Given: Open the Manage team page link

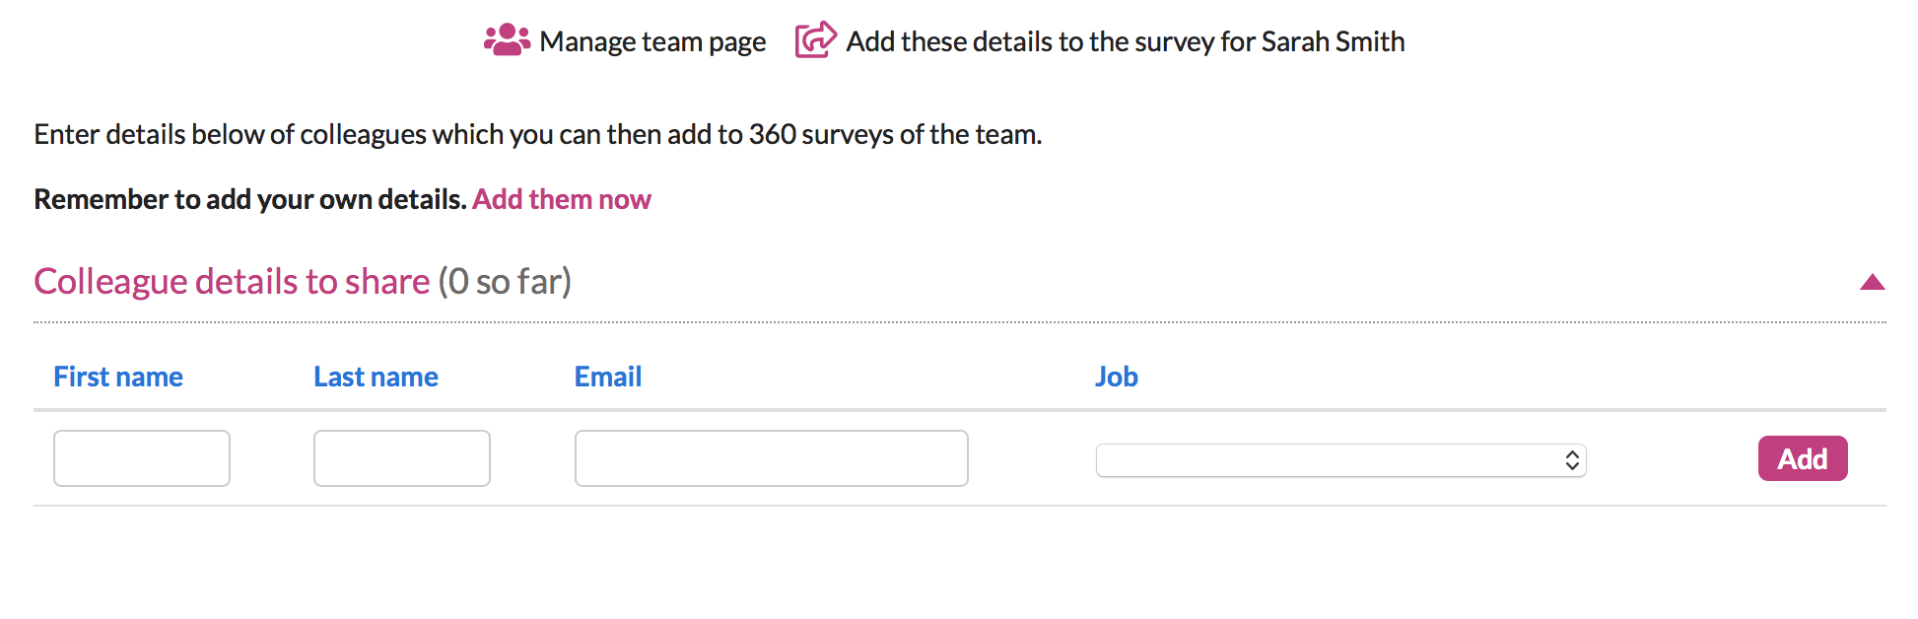Looking at the screenshot, I should pos(652,41).
